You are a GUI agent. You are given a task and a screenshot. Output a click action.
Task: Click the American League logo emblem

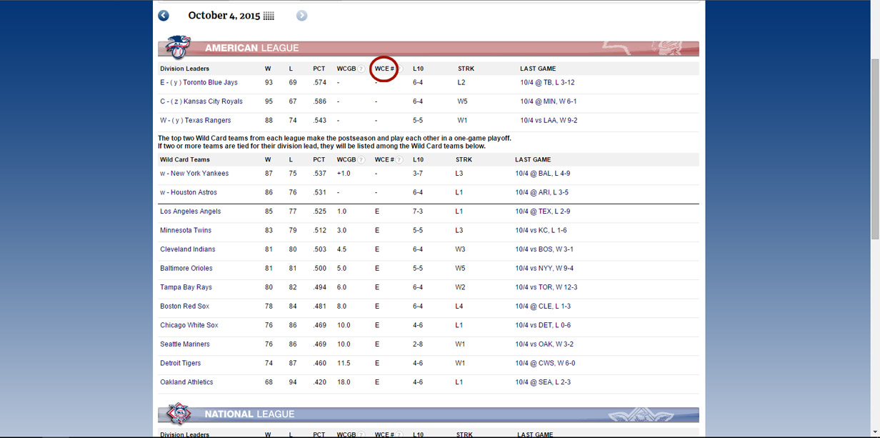(x=176, y=46)
